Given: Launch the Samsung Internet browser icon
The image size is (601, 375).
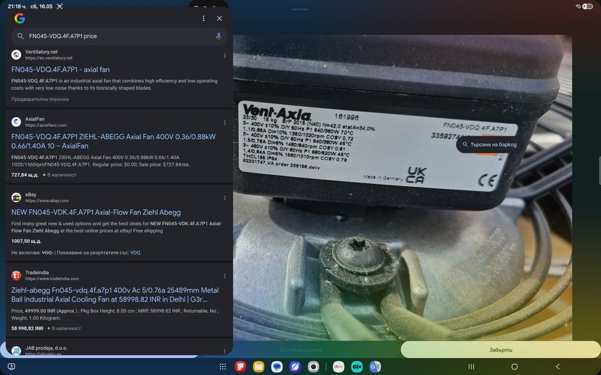Looking at the screenshot, I should click(x=295, y=367).
